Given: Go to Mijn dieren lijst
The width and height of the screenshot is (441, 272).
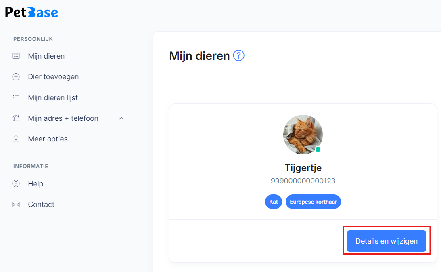Looking at the screenshot, I should (x=53, y=97).
